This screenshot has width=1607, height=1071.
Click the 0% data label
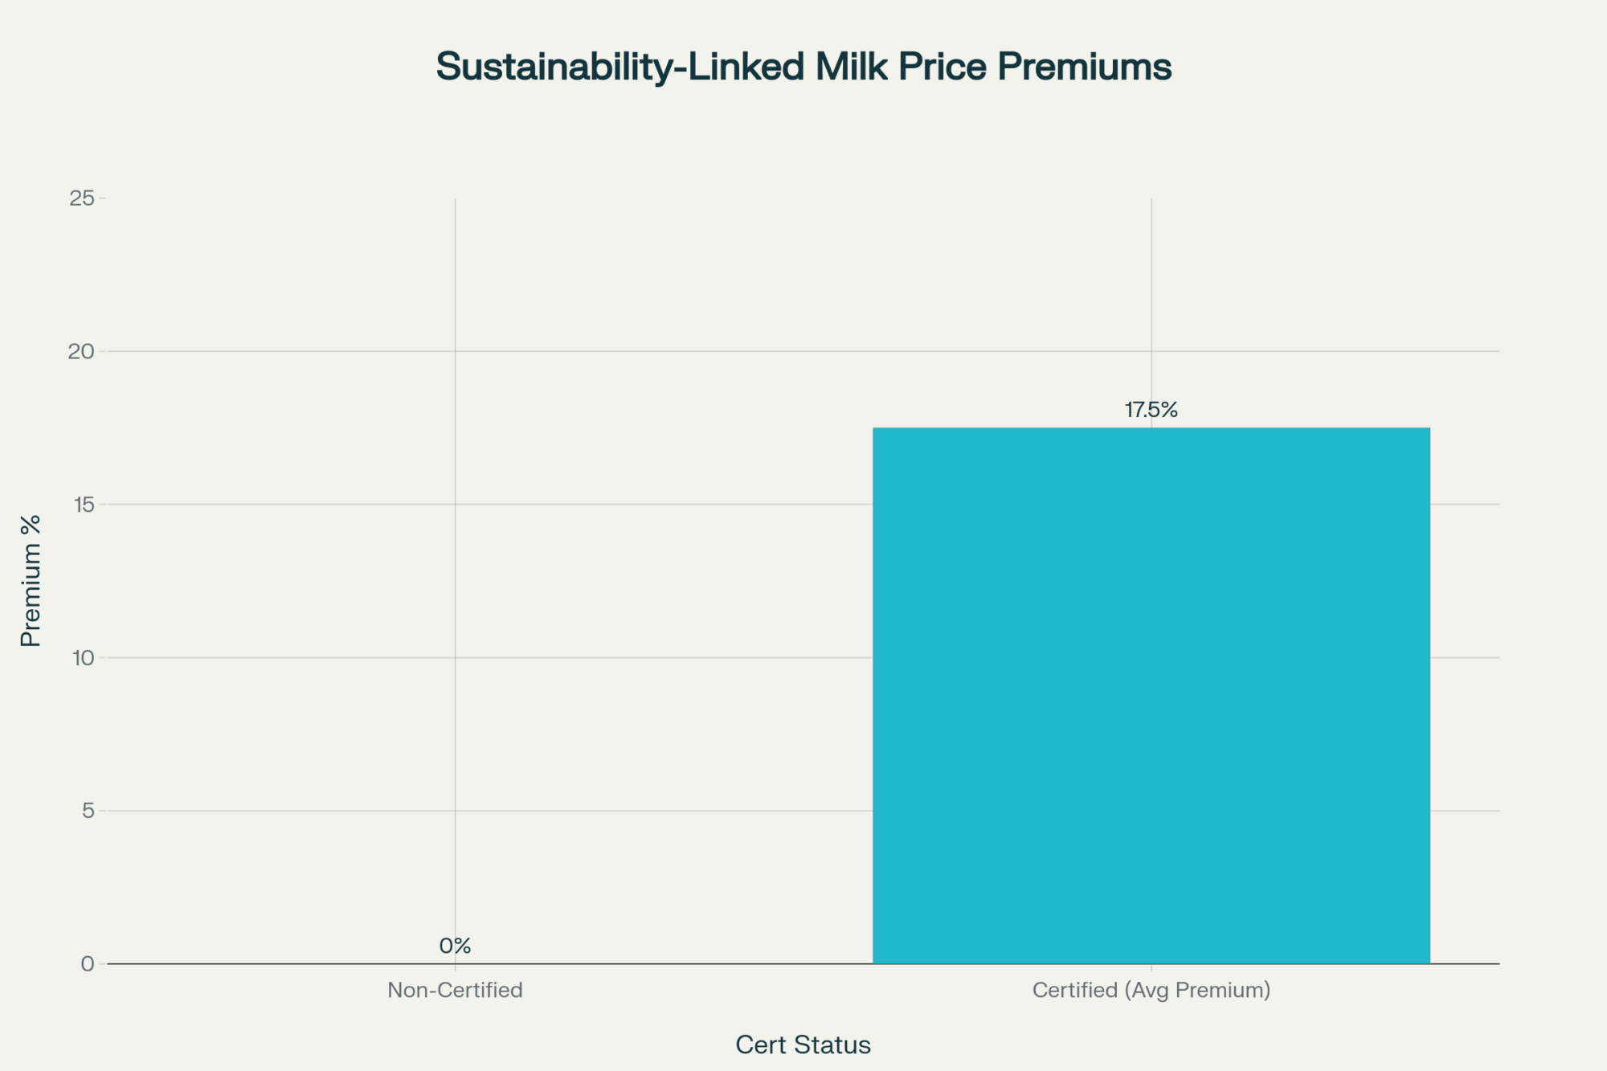point(455,946)
